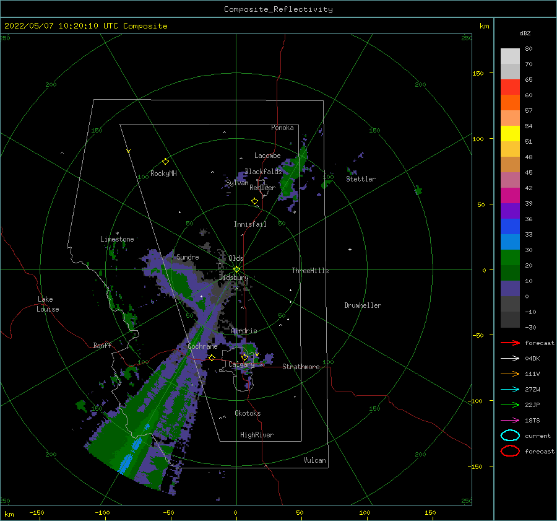Select the Lacombe label on map
The width and height of the screenshot is (557, 521).
click(x=267, y=155)
